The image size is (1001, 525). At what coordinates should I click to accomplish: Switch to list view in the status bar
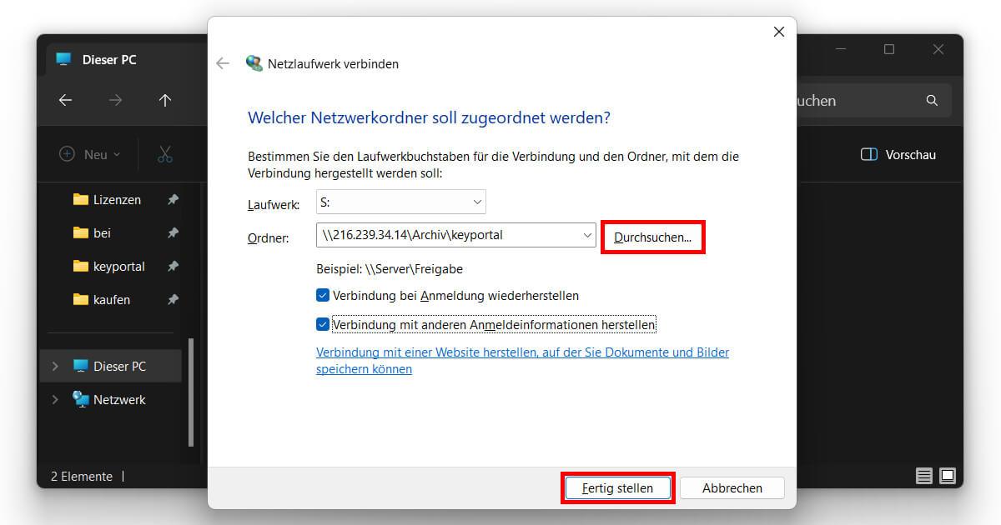tap(924, 476)
